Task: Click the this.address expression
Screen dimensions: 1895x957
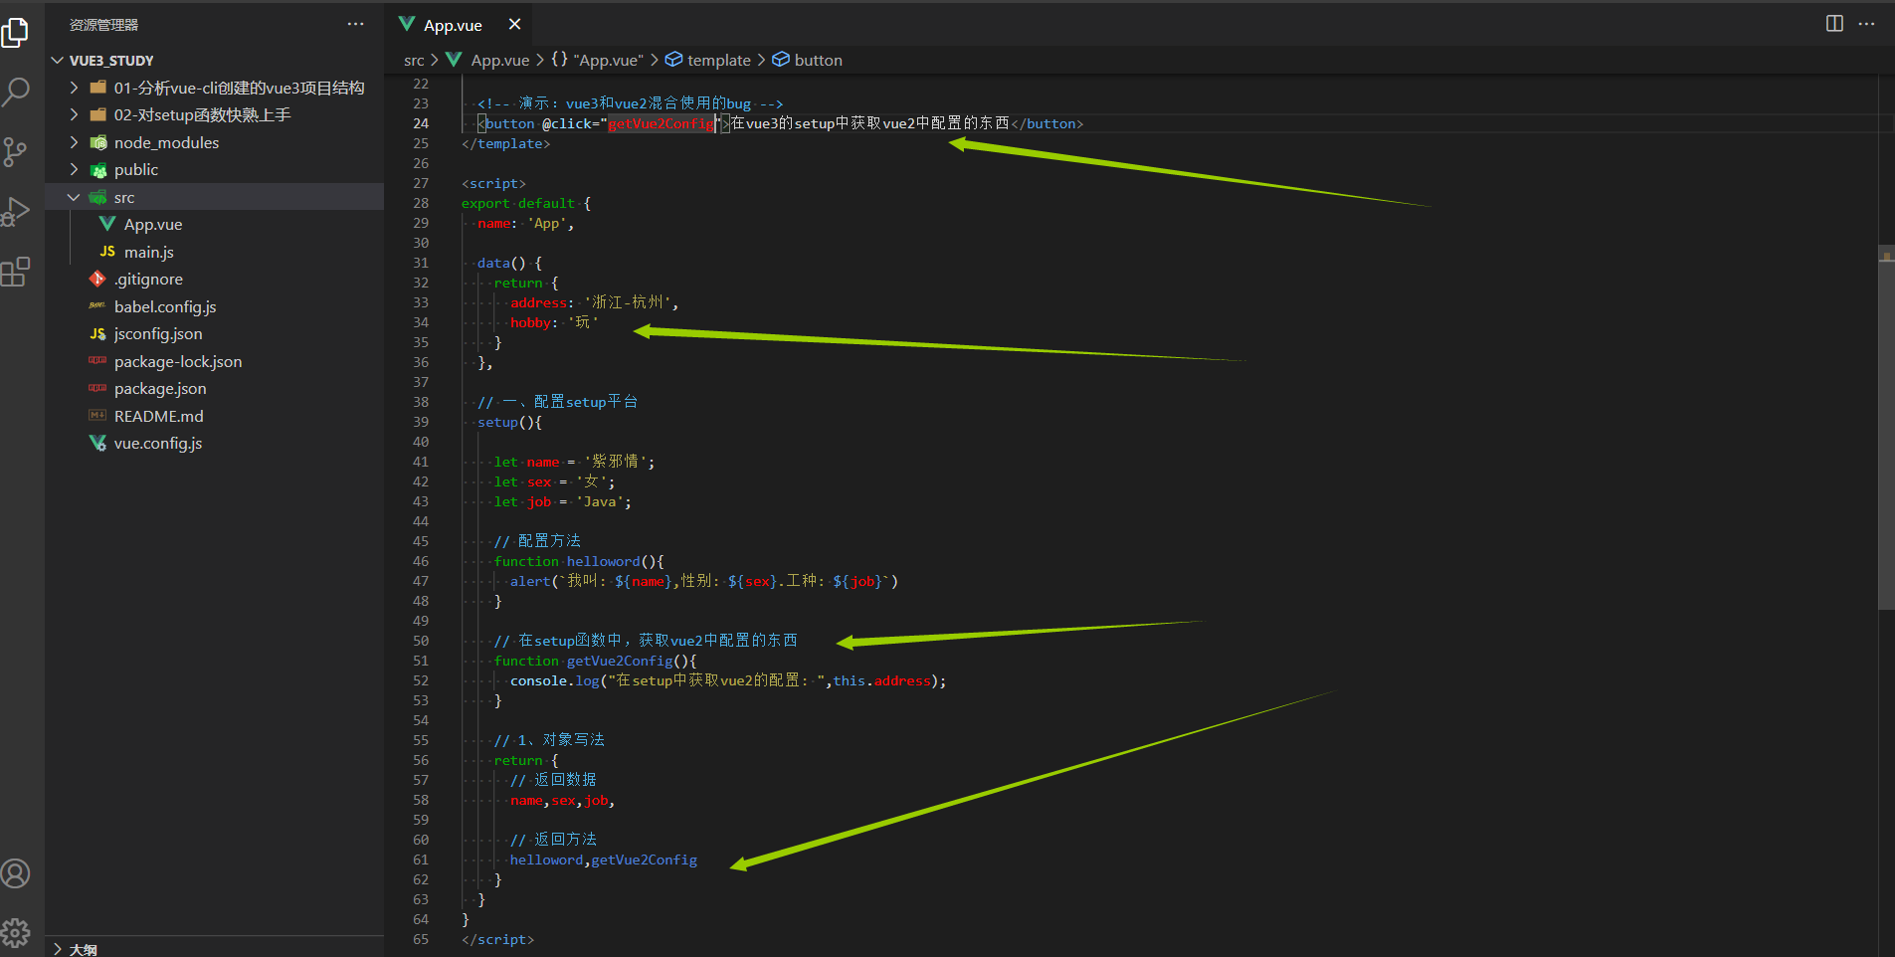Action: click(882, 680)
